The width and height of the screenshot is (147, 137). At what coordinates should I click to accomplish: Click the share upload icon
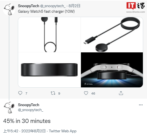pos(121,93)
